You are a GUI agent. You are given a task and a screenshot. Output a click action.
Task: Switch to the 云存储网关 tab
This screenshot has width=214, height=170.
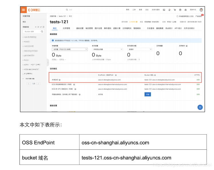tap(127, 28)
